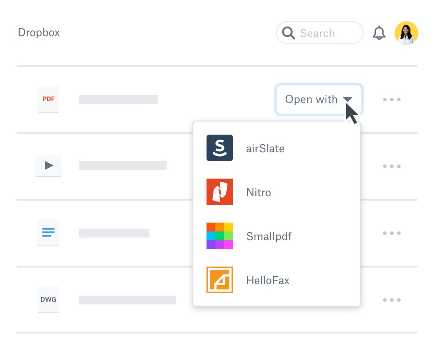The image size is (435, 352).
Task: Open the PDF row's three-dot menu
Action: pos(391,99)
